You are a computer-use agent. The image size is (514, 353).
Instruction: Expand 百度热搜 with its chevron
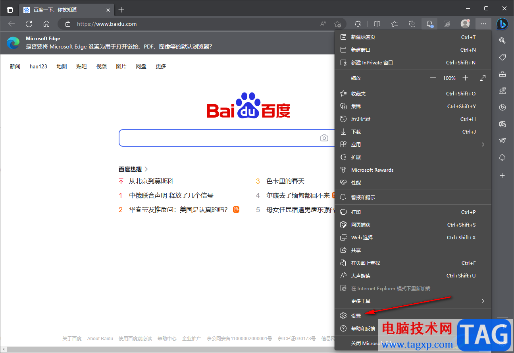[x=146, y=169]
